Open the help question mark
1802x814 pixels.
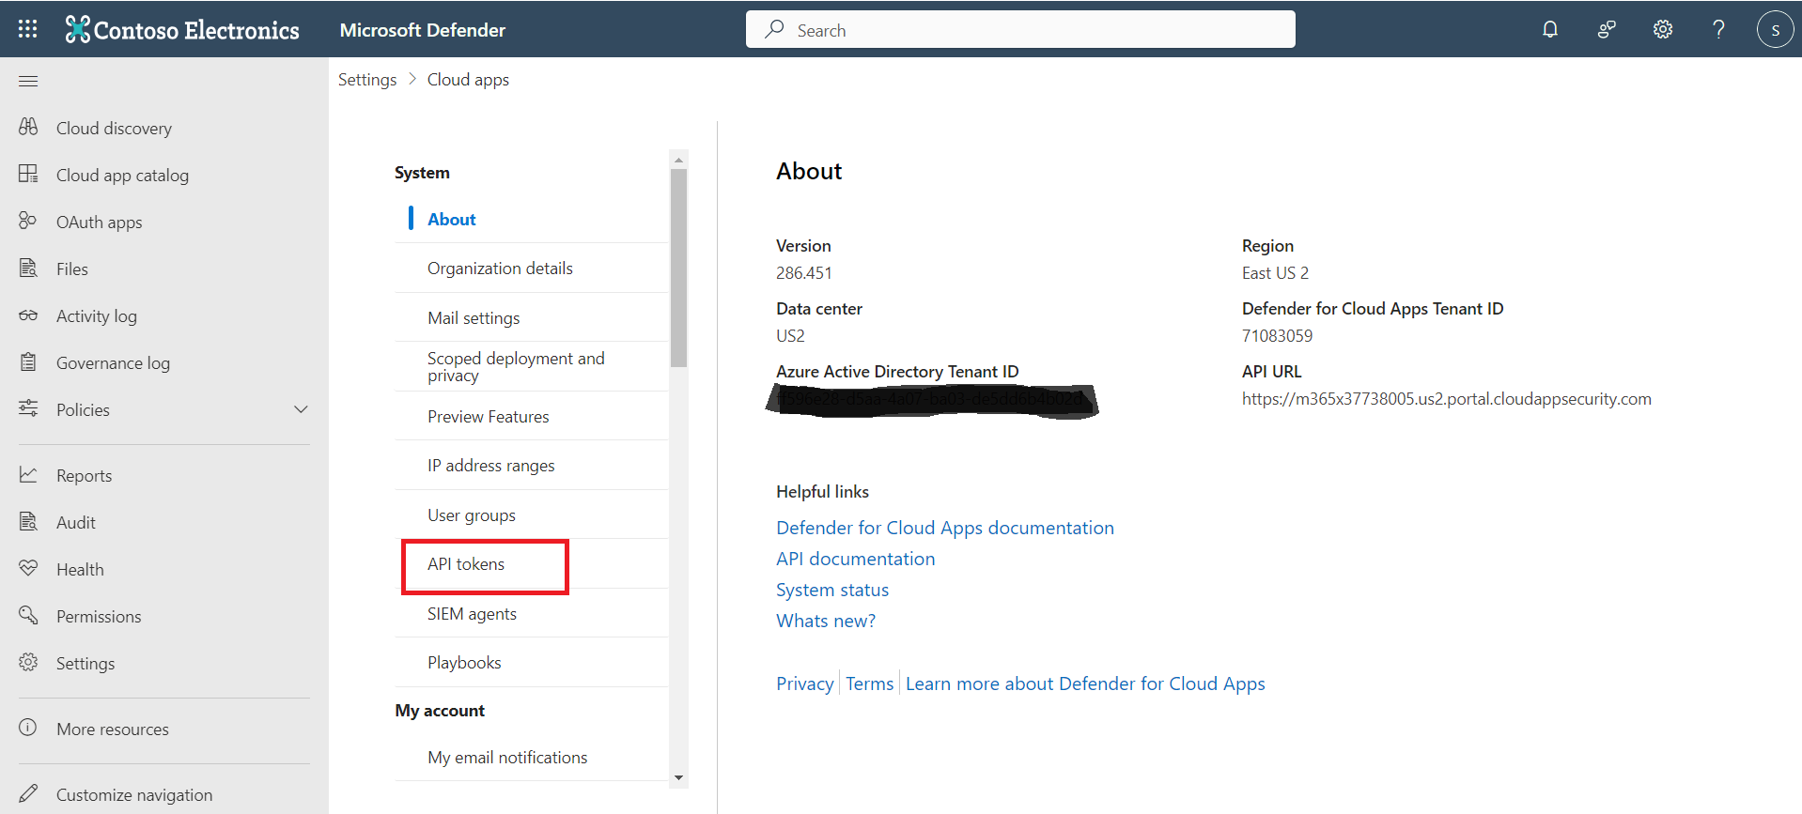pyautogui.click(x=1718, y=29)
